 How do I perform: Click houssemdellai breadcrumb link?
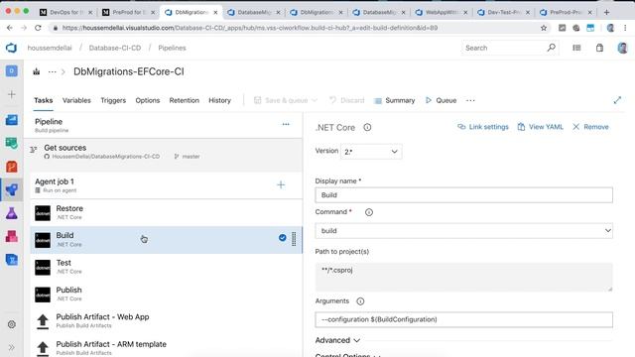click(50, 48)
